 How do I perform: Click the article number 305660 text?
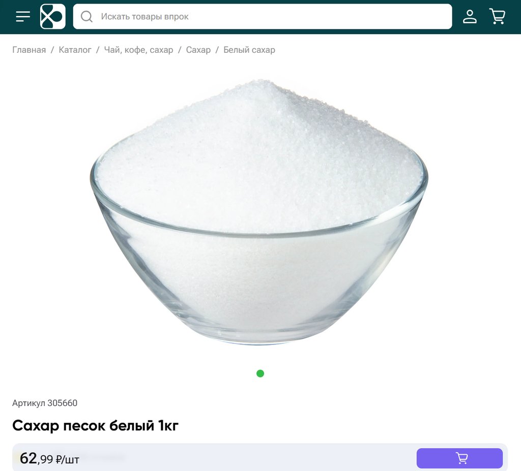click(x=45, y=403)
